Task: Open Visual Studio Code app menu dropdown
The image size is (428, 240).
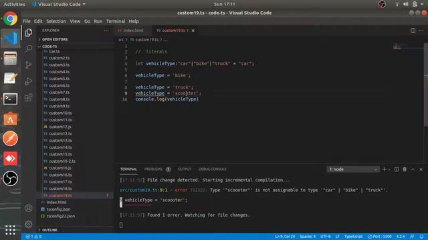Action: tap(59, 5)
